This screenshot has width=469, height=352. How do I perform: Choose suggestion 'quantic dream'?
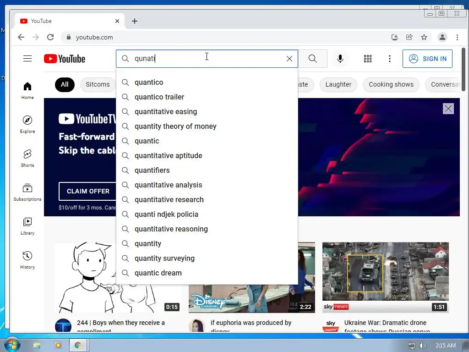coord(207,273)
